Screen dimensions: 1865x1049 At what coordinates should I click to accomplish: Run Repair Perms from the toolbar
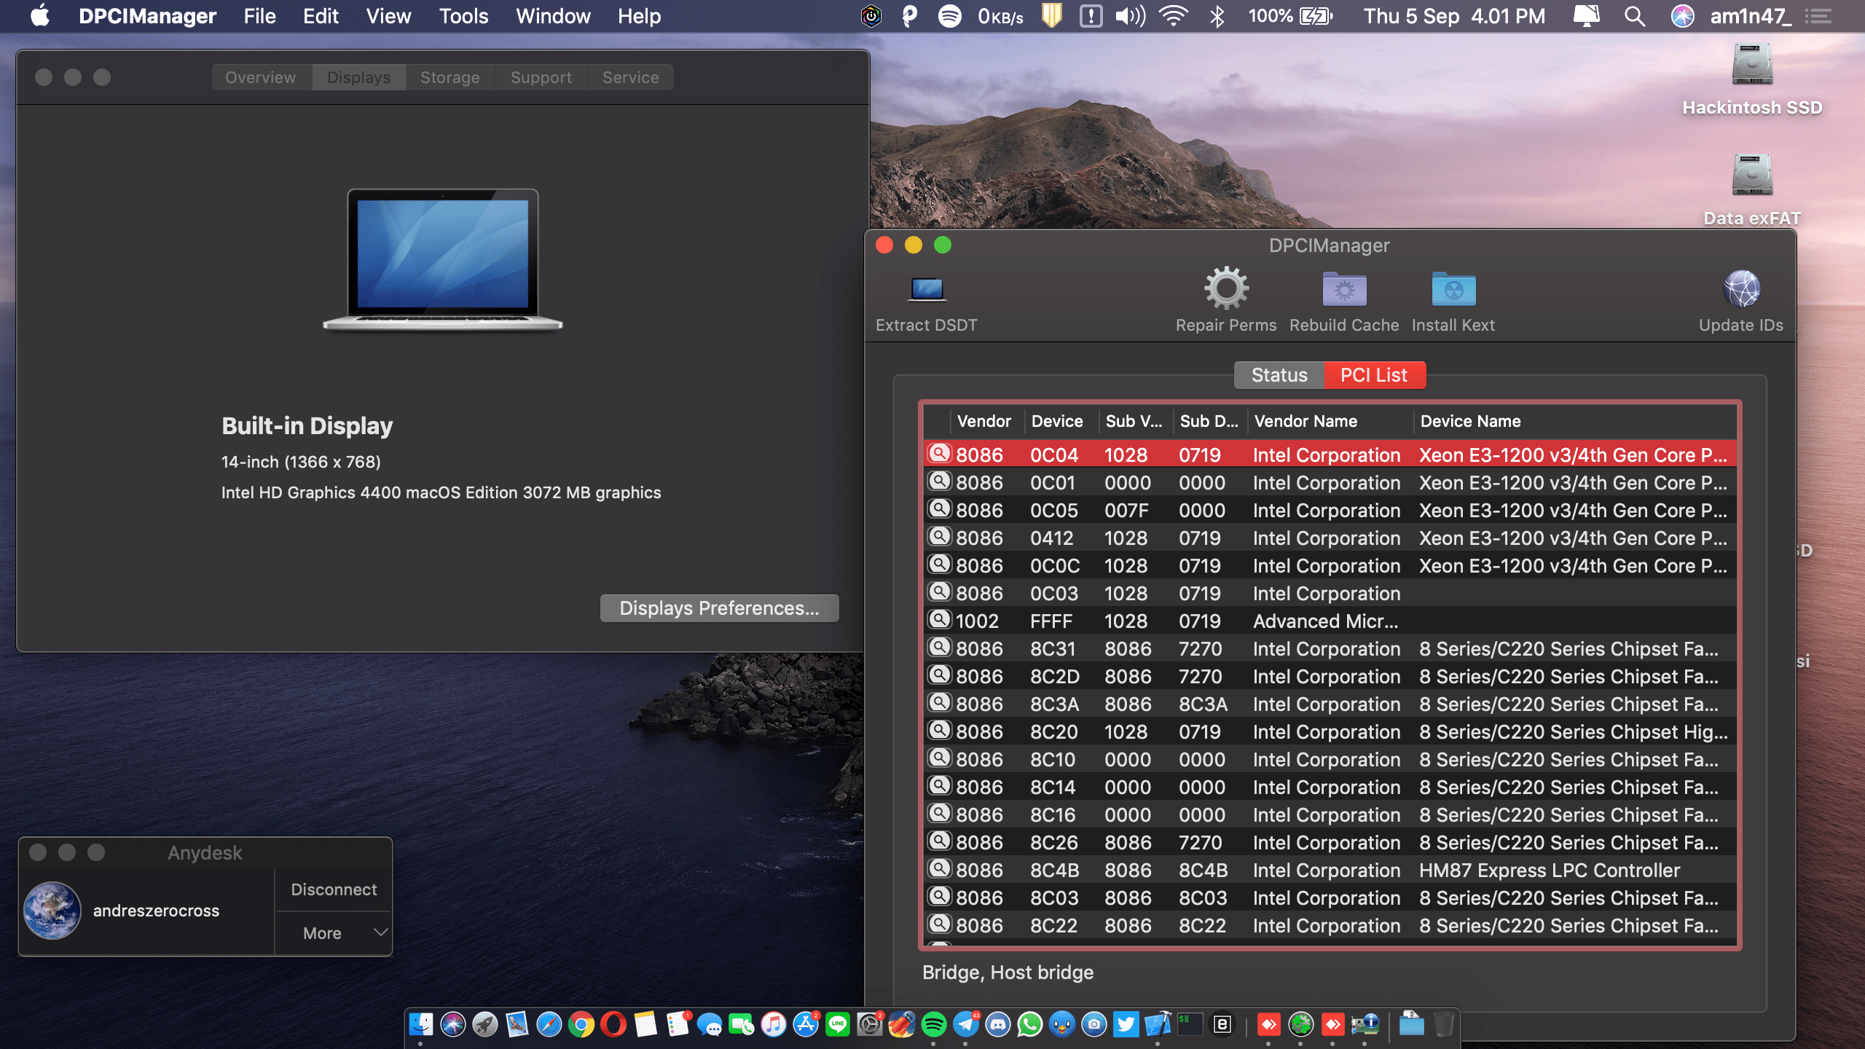1226,289
